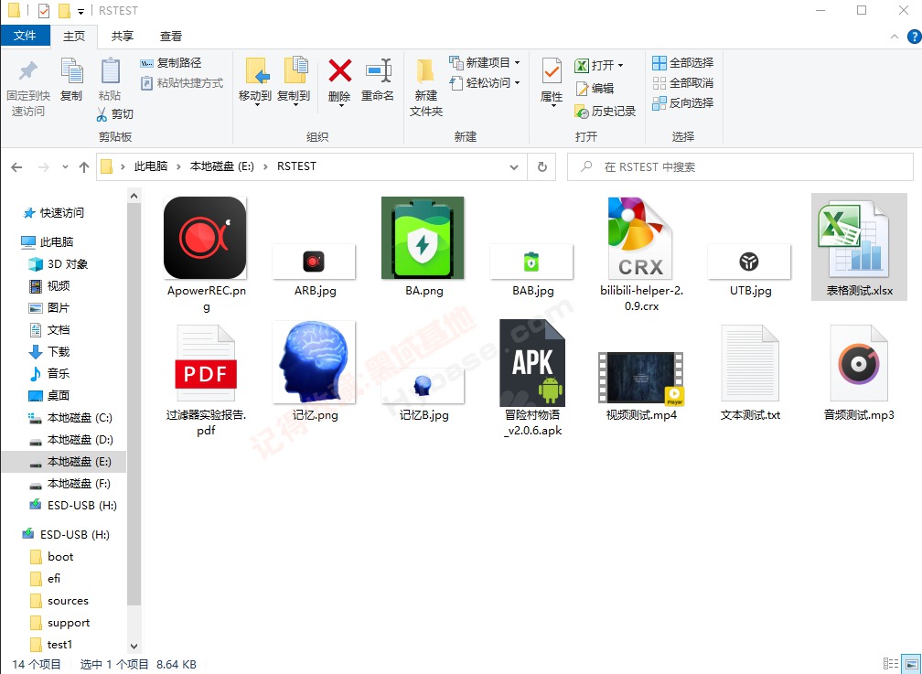Viewport: 922px width, 674px height.
Task: Click the Properties (属性) checkmark icon
Action: pos(551,71)
